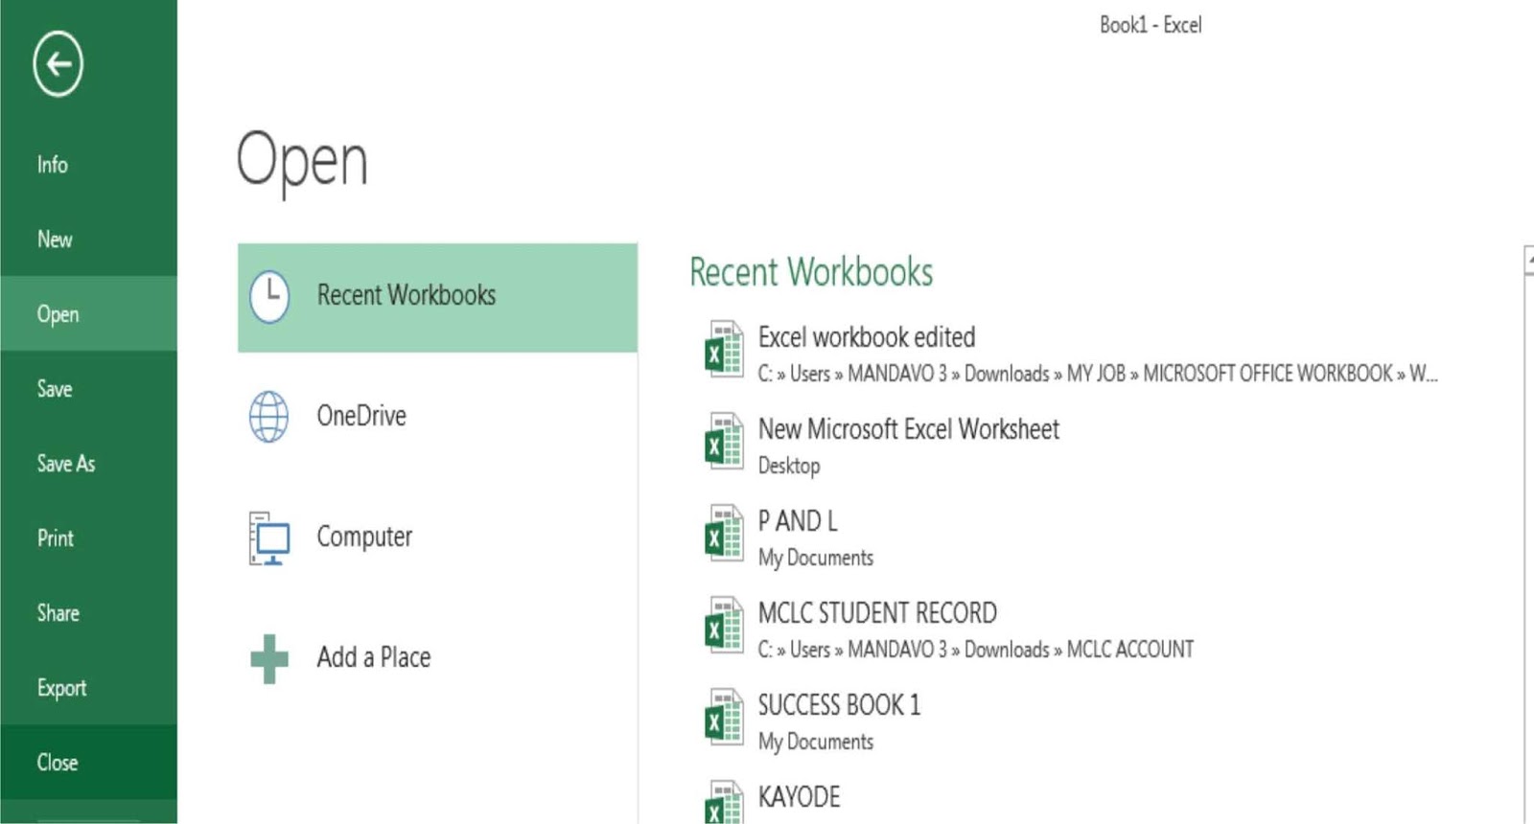The width and height of the screenshot is (1534, 824).
Task: Click Excel file icon beside P AND L
Action: pyautogui.click(x=724, y=534)
